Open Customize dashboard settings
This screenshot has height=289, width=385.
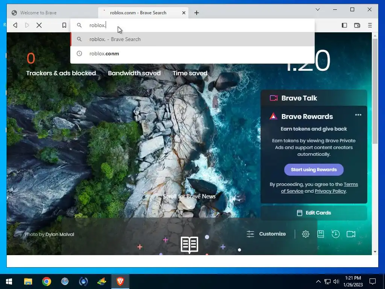[x=266, y=234]
